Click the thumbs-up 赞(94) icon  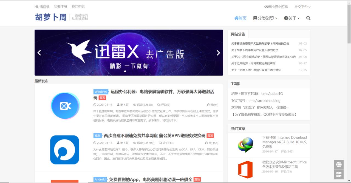208,105
